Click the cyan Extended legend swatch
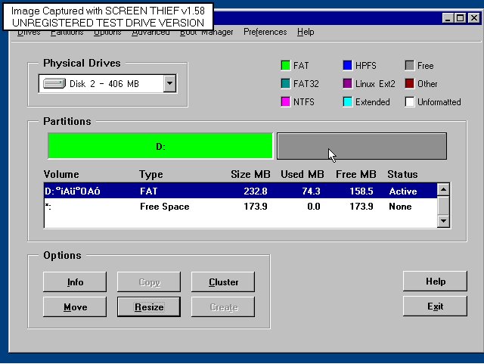 point(348,102)
